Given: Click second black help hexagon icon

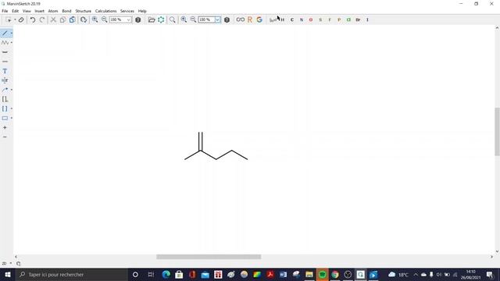Looking at the screenshot, I should pos(227,20).
